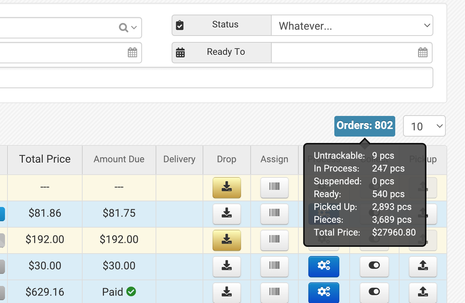The width and height of the screenshot is (465, 303).
Task: Click Assign barcode button in $30.00 row
Action: click(275, 266)
